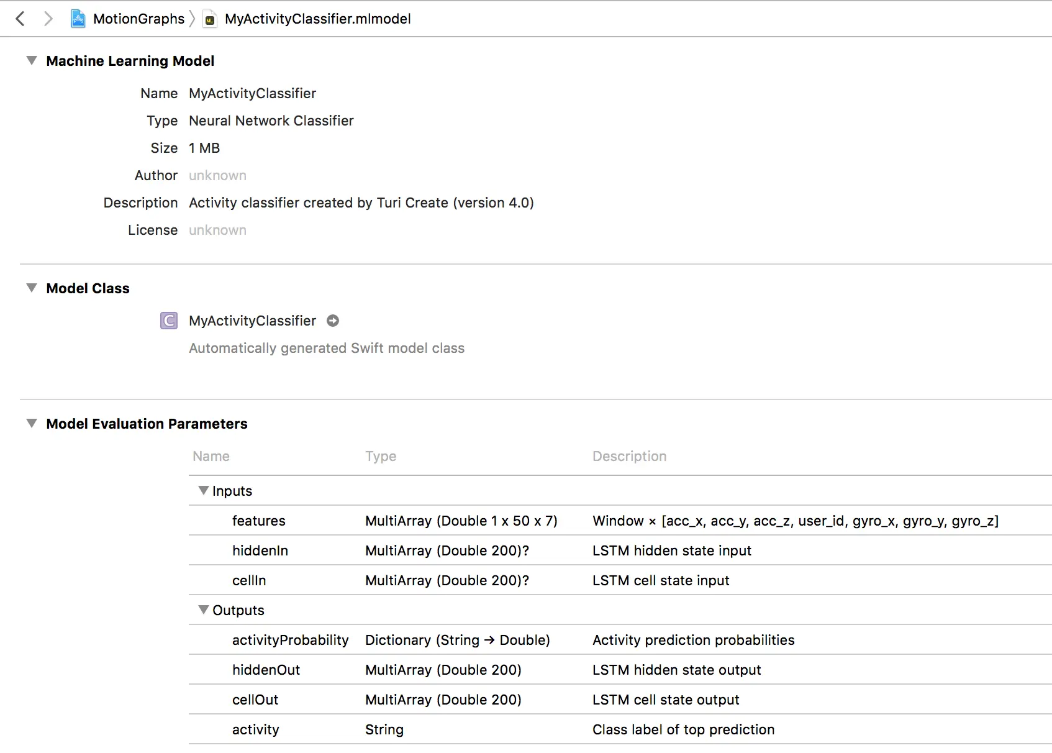Screen dimensions: 1052x753
Task: Select the features input row
Action: pos(259,521)
